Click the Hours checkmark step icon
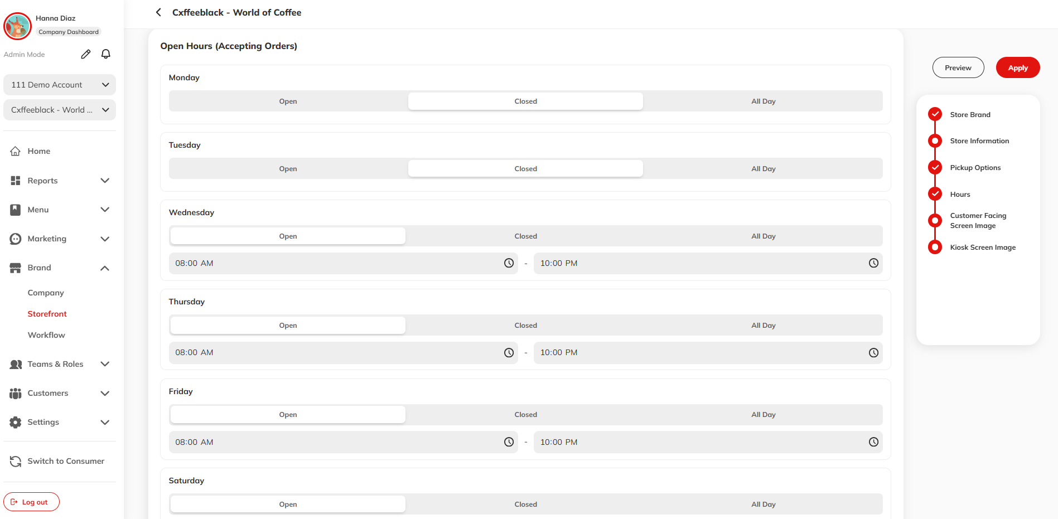Screen dimensions: 1058x519 click(935, 194)
